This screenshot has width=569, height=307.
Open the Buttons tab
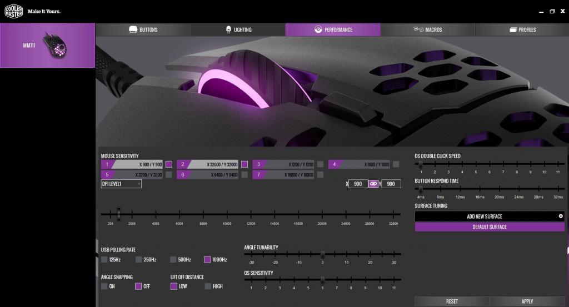(x=143, y=29)
